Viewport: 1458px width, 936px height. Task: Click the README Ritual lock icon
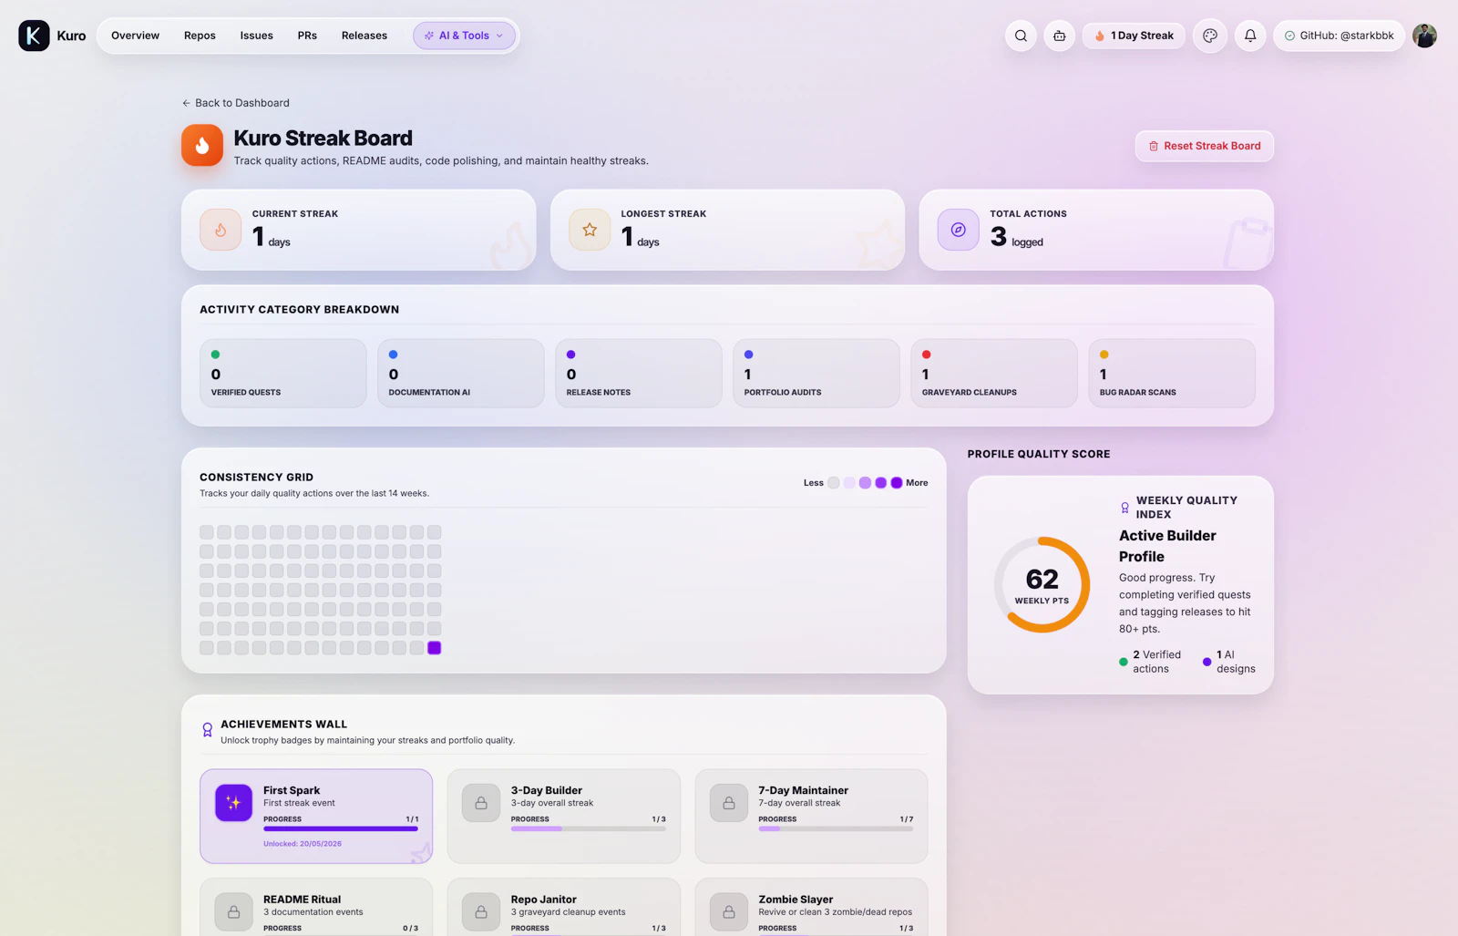[x=233, y=911]
